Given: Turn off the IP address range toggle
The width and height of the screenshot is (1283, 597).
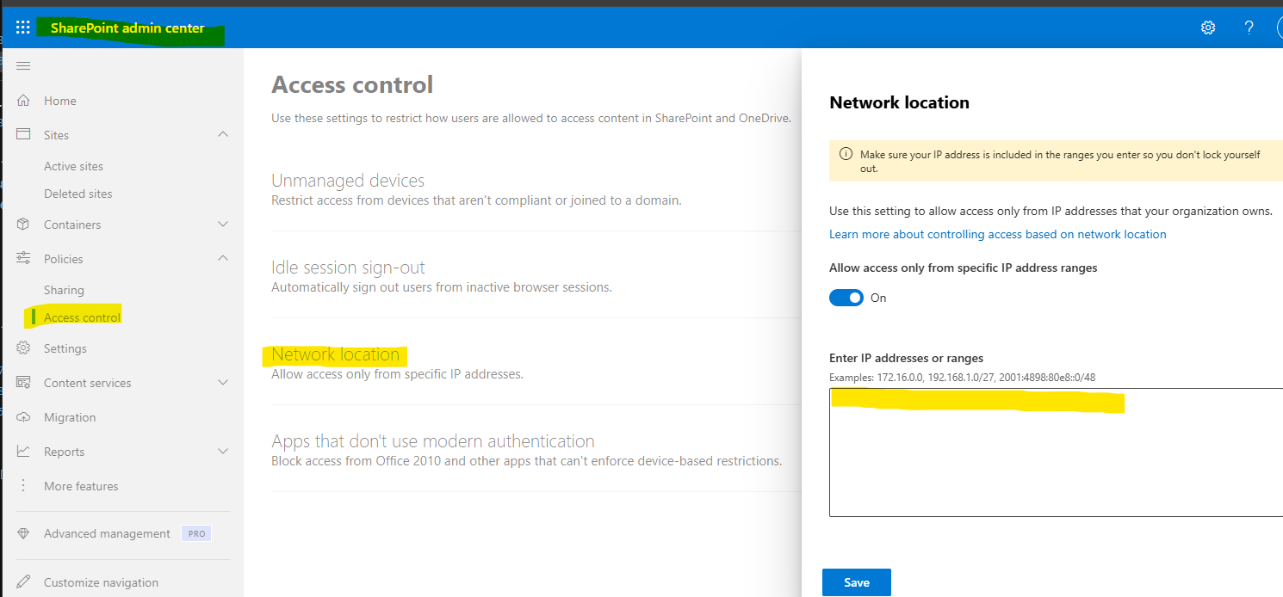Looking at the screenshot, I should point(846,298).
